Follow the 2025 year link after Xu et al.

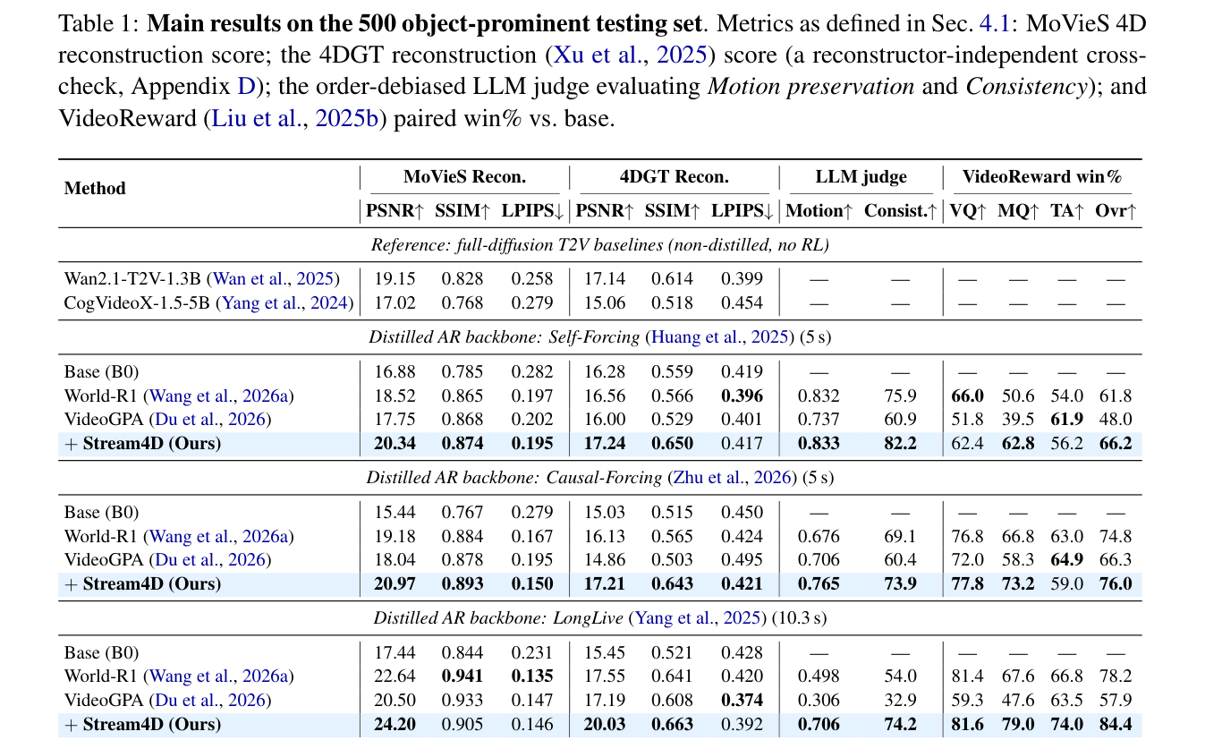pyautogui.click(x=682, y=55)
